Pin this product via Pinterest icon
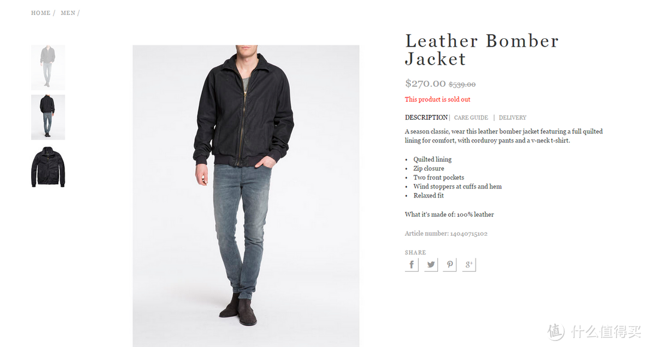The image size is (647, 347). (x=450, y=264)
